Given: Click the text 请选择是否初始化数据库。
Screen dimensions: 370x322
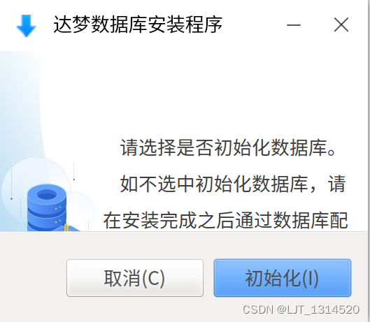Looking at the screenshot, I should click(228, 148).
